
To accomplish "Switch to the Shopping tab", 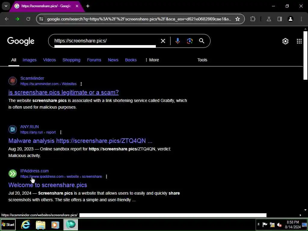I will pos(71,60).
